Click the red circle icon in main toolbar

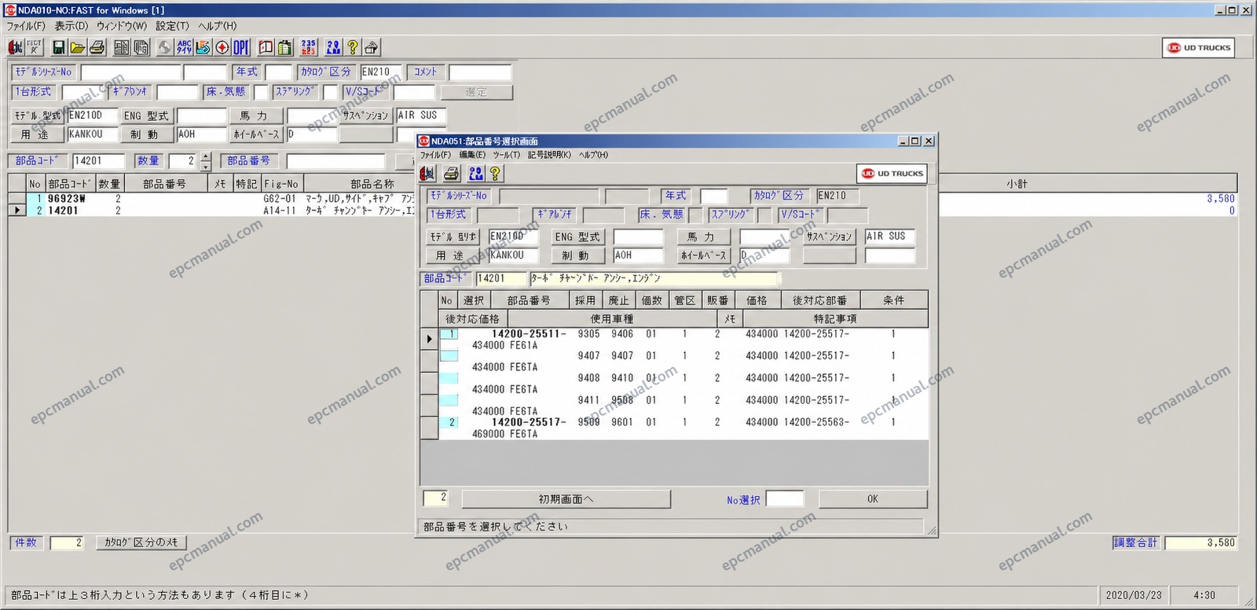[x=222, y=47]
